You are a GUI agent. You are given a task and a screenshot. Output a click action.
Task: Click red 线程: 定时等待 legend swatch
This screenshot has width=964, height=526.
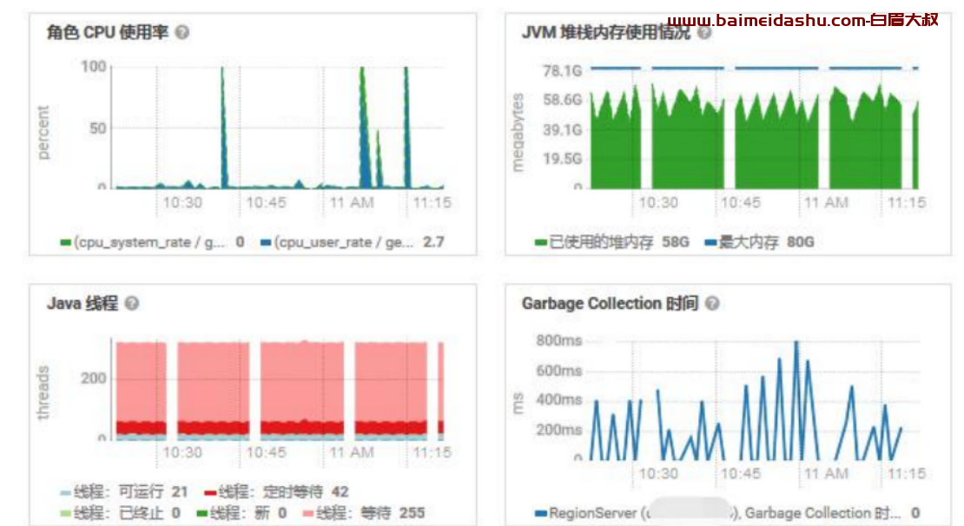(x=210, y=493)
